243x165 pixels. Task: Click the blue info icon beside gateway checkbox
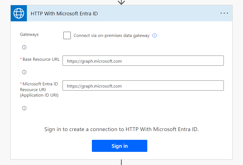click(x=154, y=36)
